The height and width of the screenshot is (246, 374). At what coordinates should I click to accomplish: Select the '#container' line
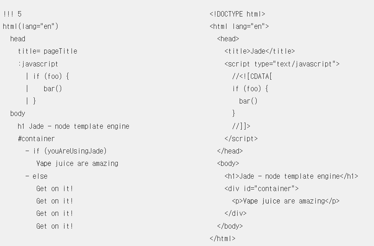(36, 139)
